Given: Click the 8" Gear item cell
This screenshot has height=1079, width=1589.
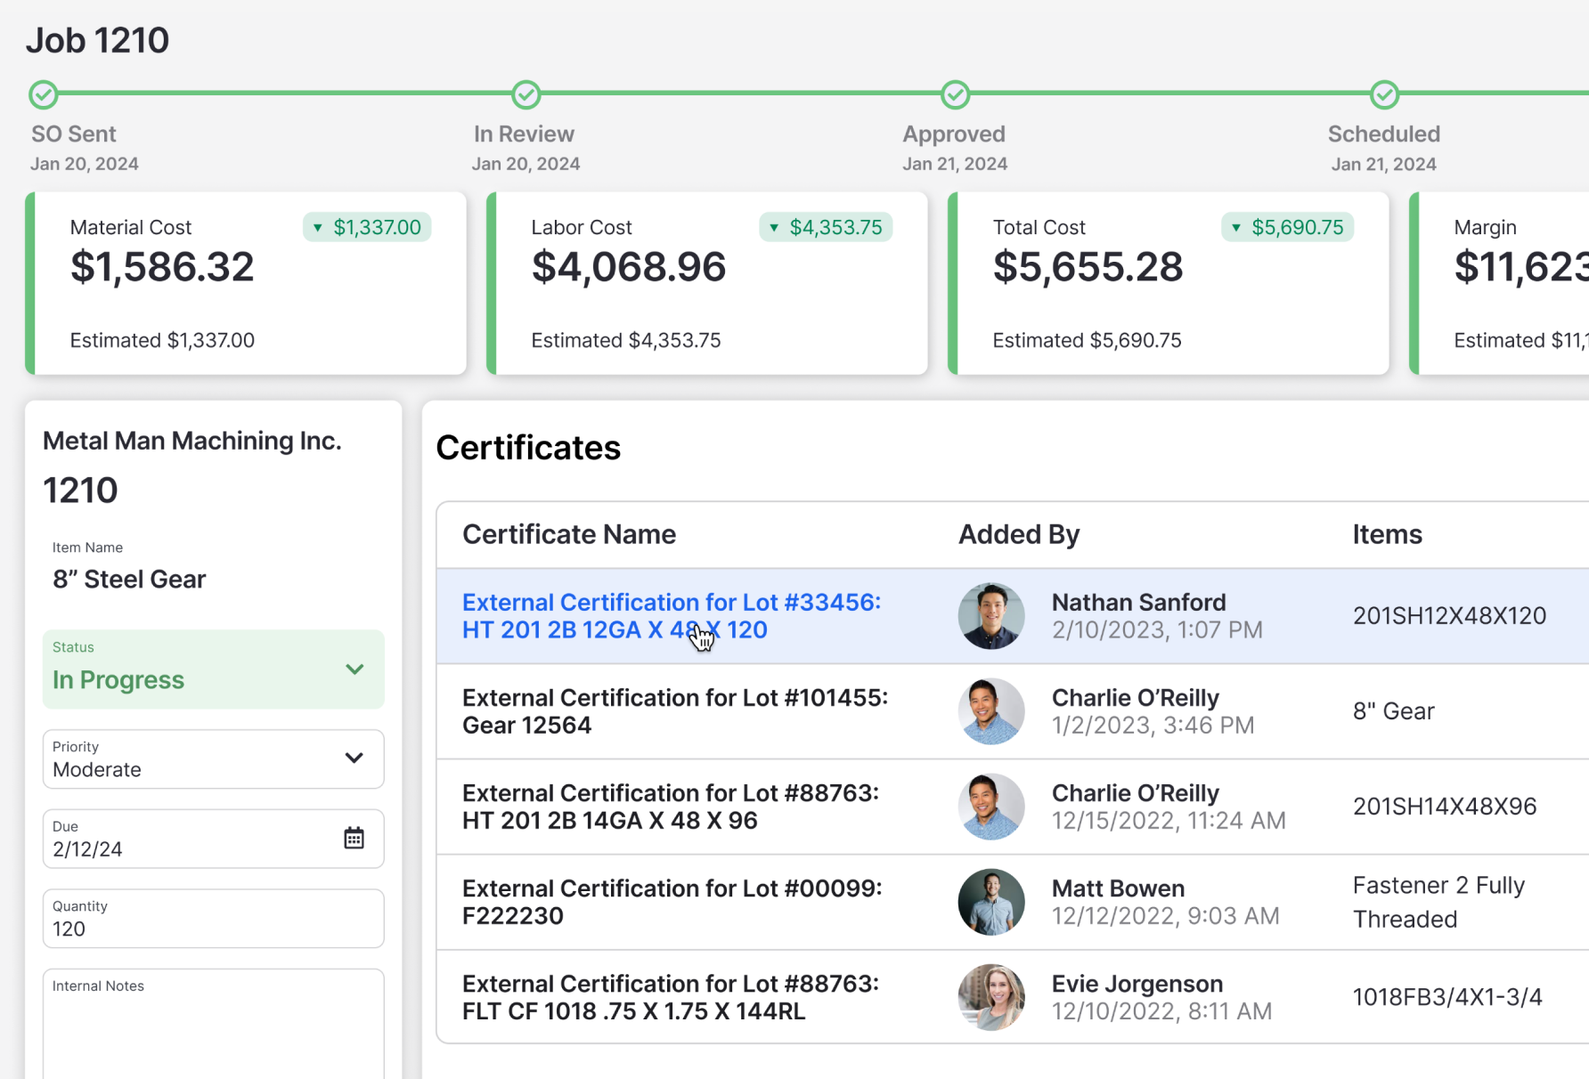Looking at the screenshot, I should click(1394, 711).
